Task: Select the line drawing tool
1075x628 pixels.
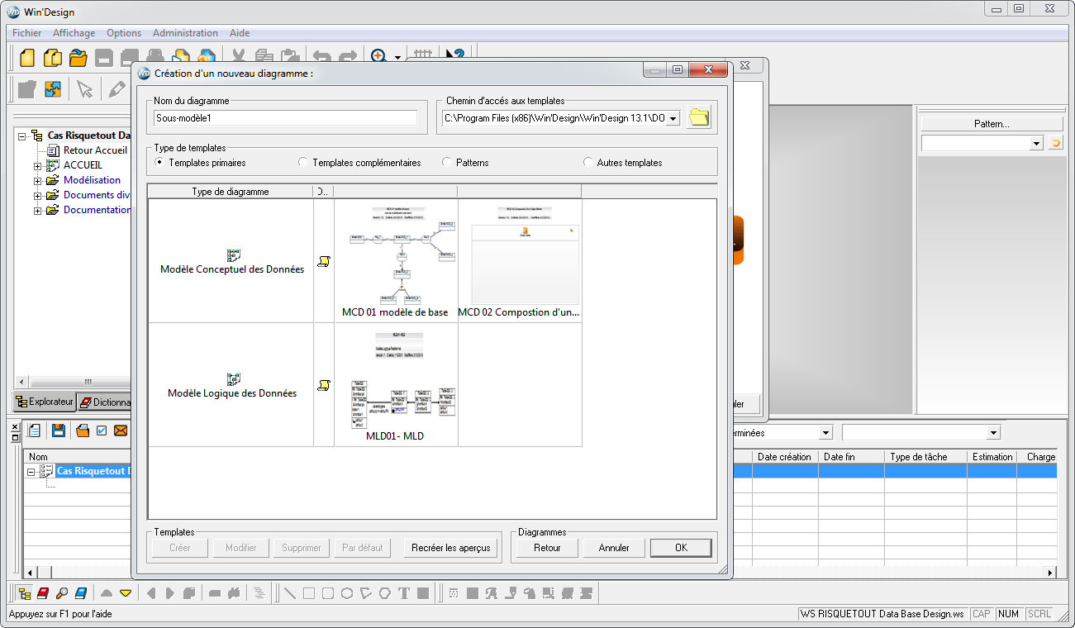Action: tap(290, 593)
